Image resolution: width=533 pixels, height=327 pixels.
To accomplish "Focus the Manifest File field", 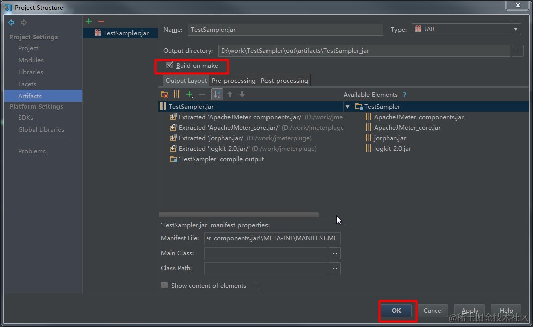I will pyautogui.click(x=273, y=238).
